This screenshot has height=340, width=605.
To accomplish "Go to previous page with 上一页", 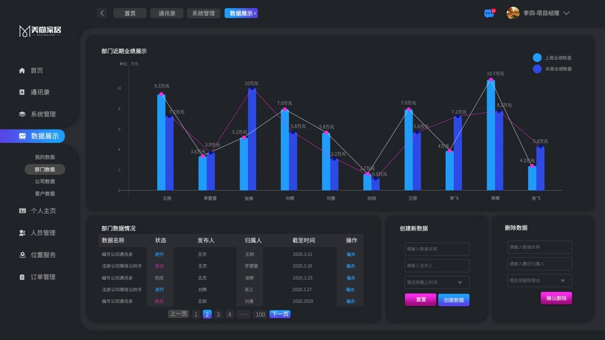I will coord(178,314).
